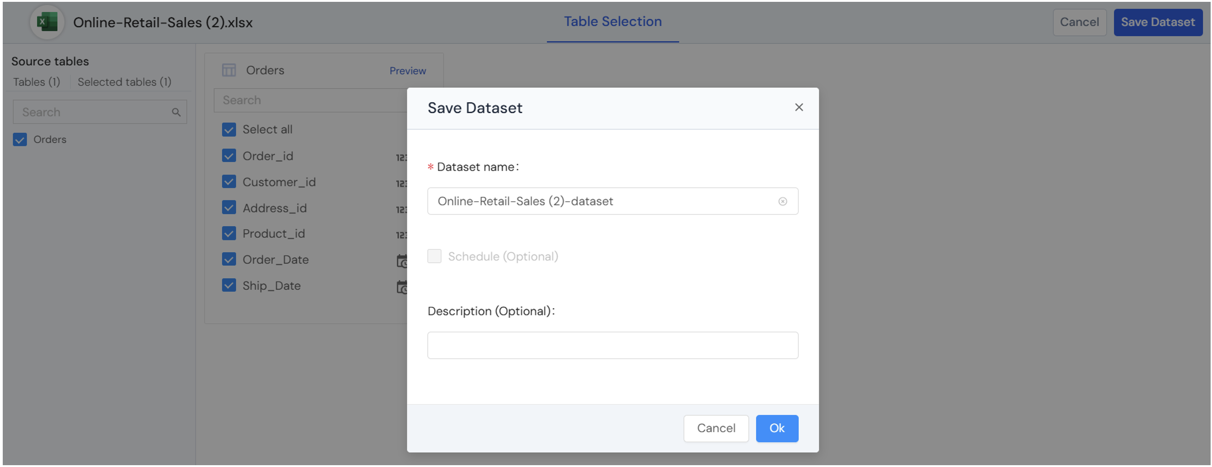Screen dimensions: 1212x467
Task: Click the Table Selection tab heading
Action: (x=612, y=22)
